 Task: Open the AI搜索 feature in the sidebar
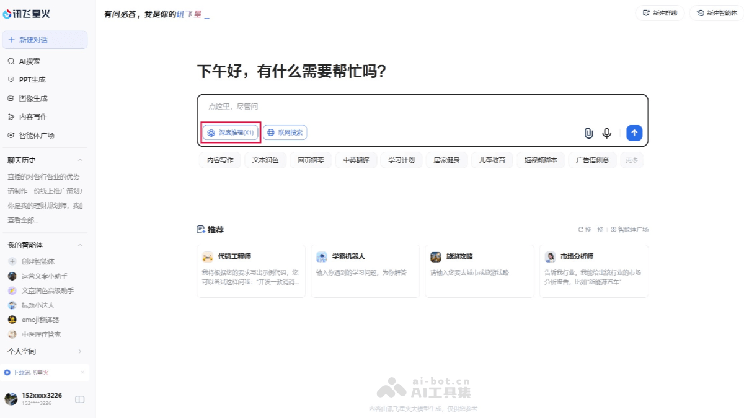[28, 61]
